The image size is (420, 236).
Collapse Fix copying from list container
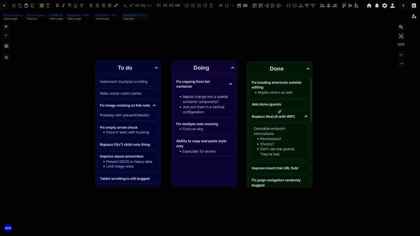(x=231, y=84)
